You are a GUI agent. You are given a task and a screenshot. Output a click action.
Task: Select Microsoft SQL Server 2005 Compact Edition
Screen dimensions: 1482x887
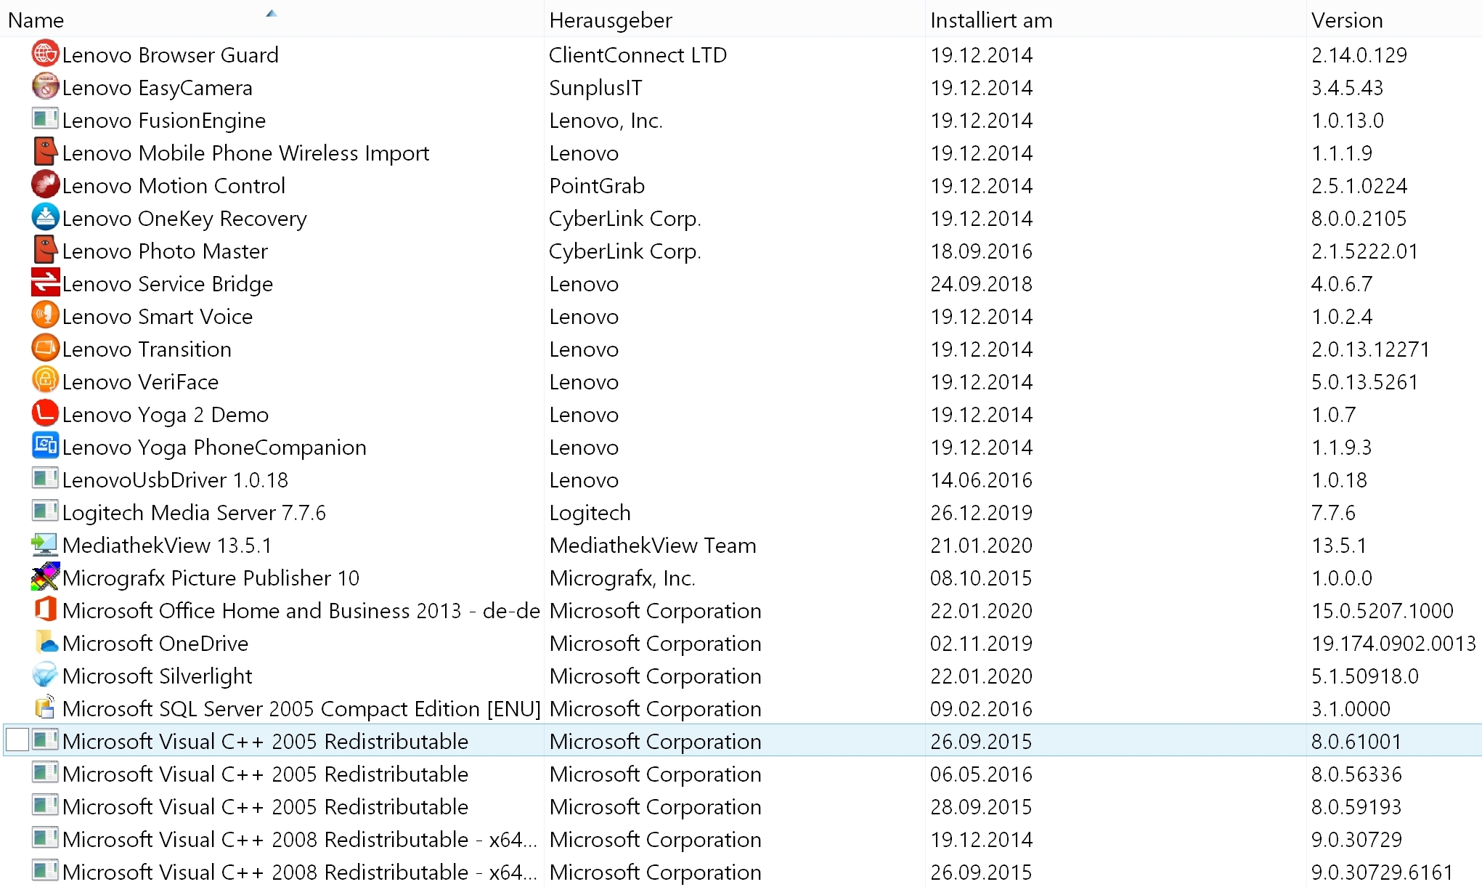click(301, 709)
